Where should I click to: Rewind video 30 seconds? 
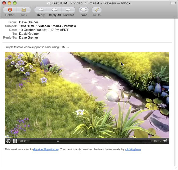[x=8, y=141]
